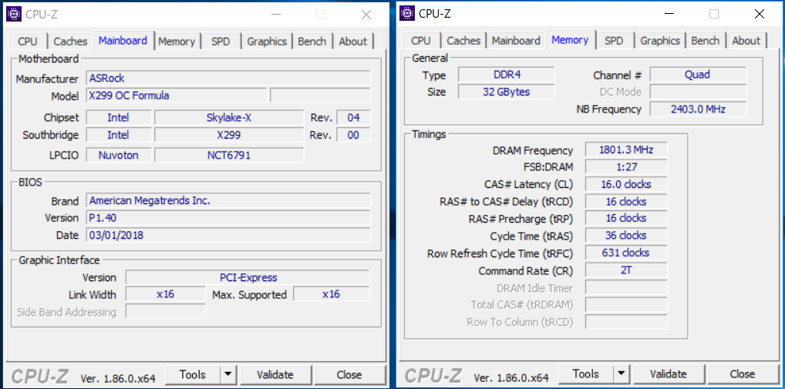Select Bench tab in left window

(312, 42)
